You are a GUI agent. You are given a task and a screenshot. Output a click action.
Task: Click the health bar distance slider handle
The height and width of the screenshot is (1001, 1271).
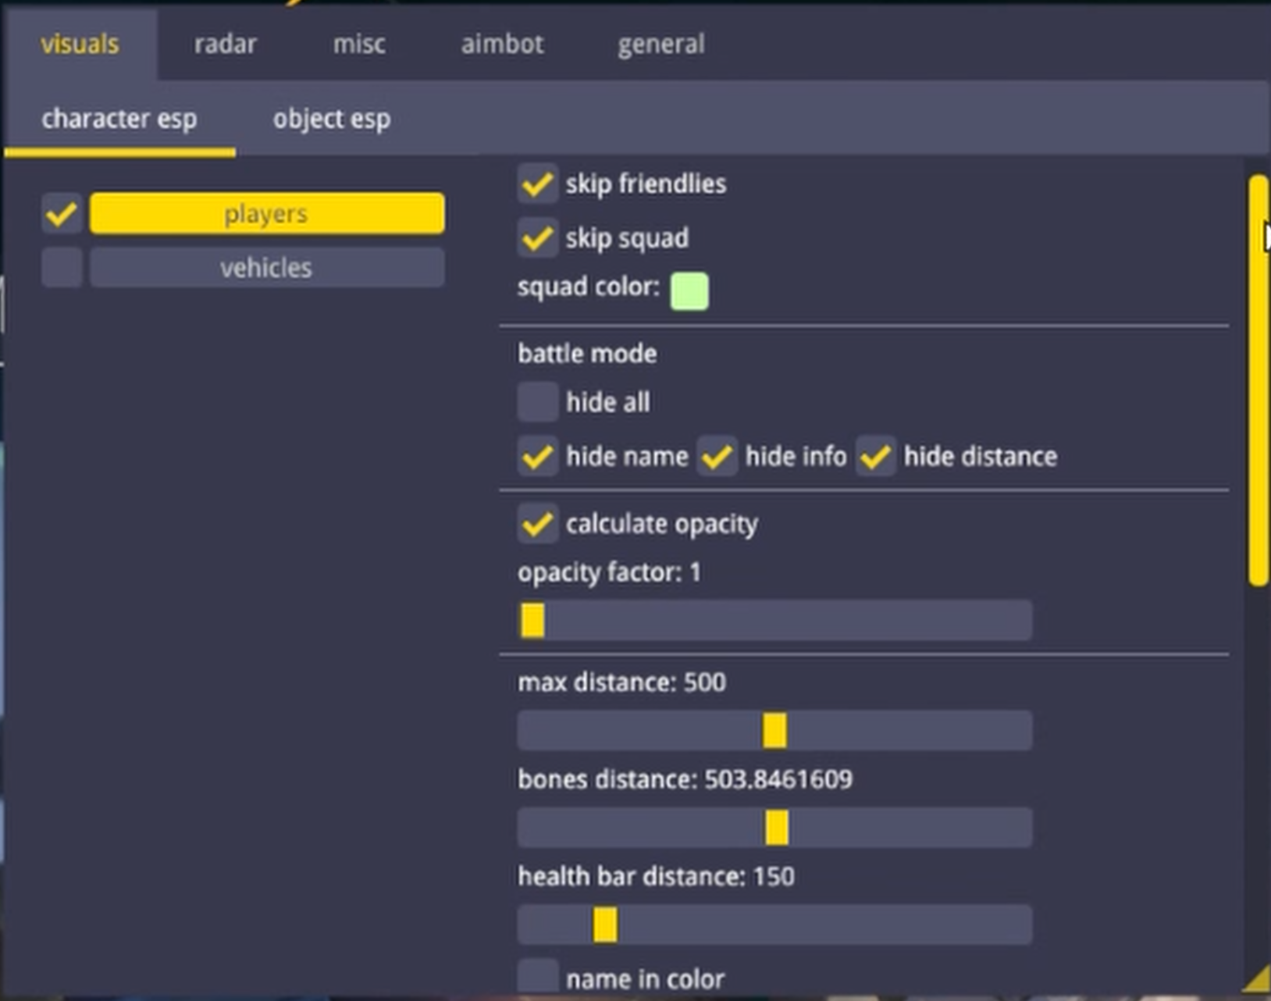605,924
